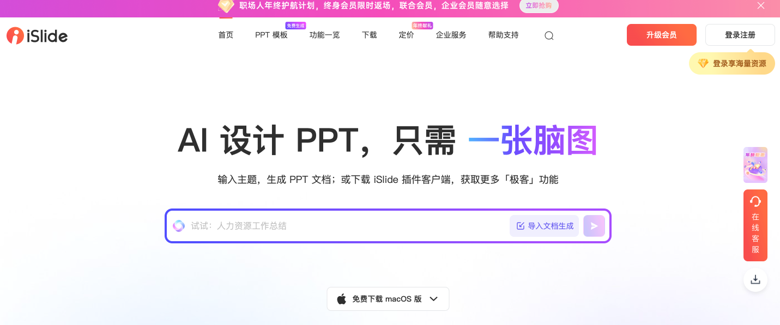This screenshot has height=325, width=780.
Task: Click the 职场人年终护航计划 banner text
Action: click(x=373, y=5)
